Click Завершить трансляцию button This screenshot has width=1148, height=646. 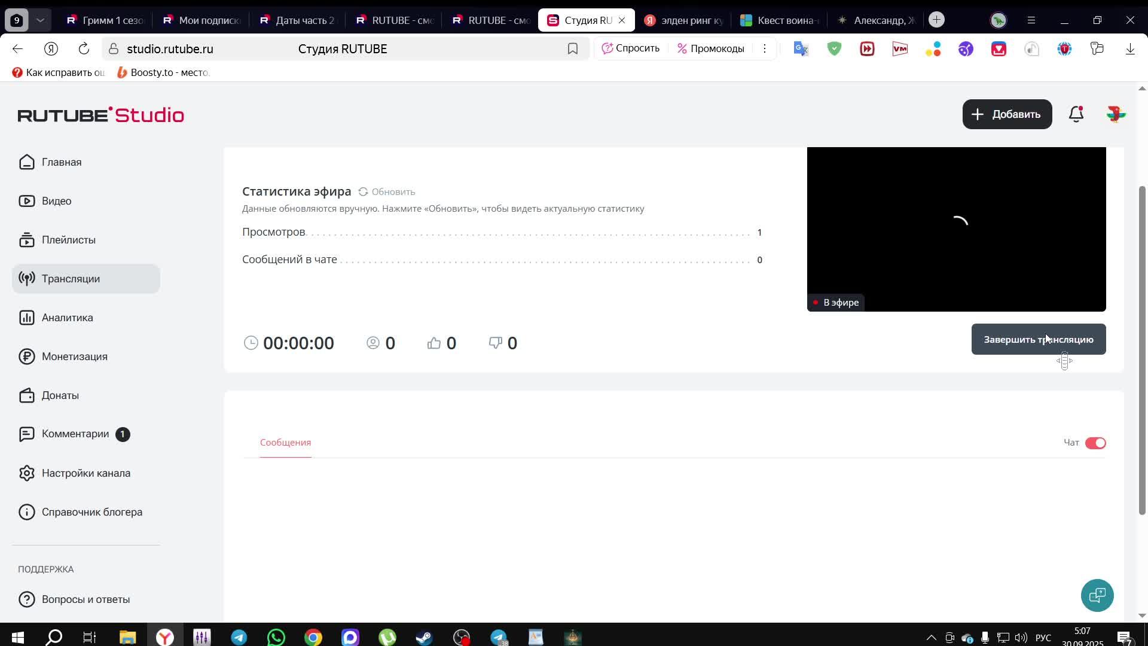pyautogui.click(x=1038, y=340)
